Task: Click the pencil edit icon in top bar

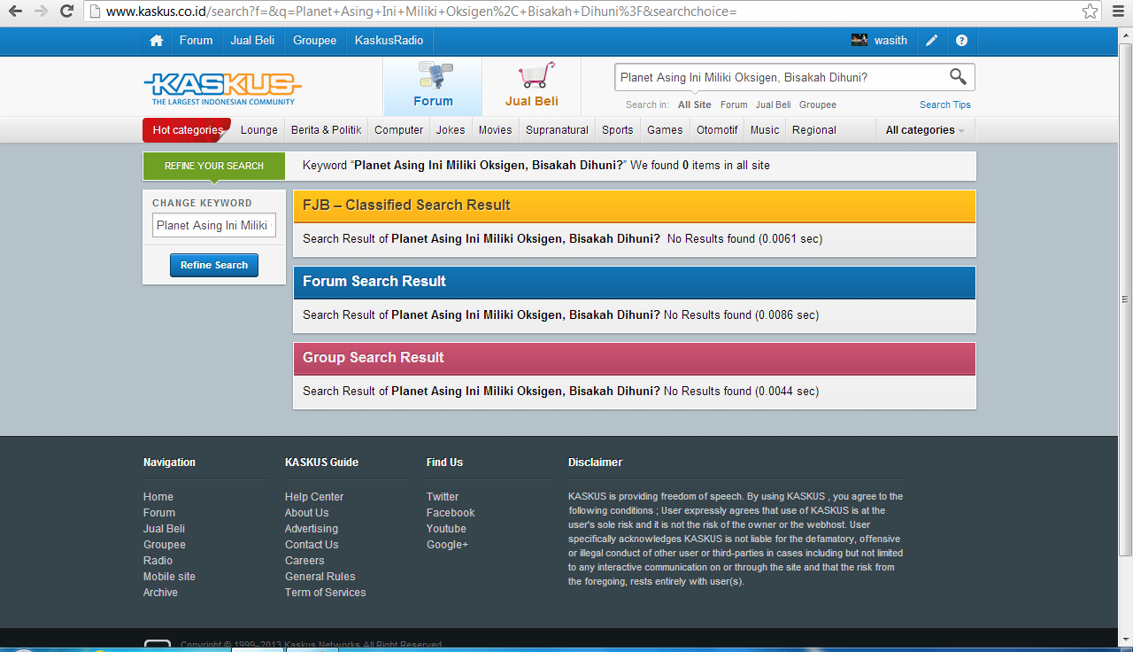Action: tap(932, 41)
